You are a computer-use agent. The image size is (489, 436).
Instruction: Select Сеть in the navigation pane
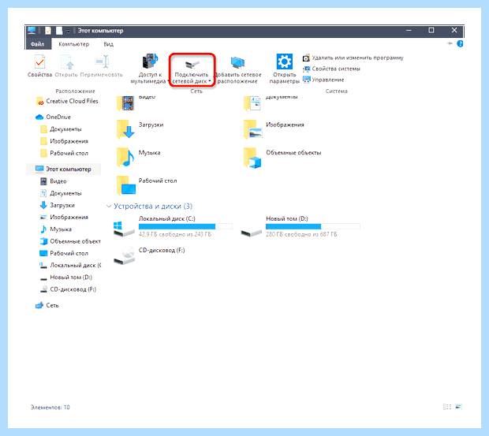(x=47, y=305)
